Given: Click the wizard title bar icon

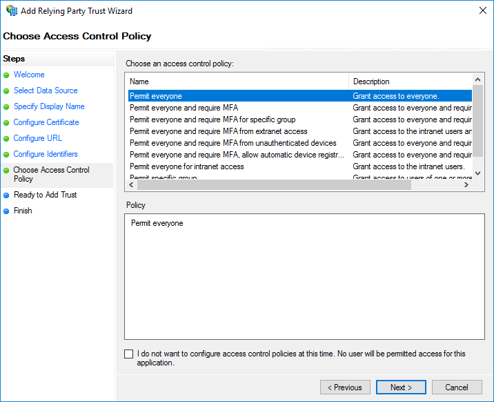Looking at the screenshot, I should pos(12,11).
